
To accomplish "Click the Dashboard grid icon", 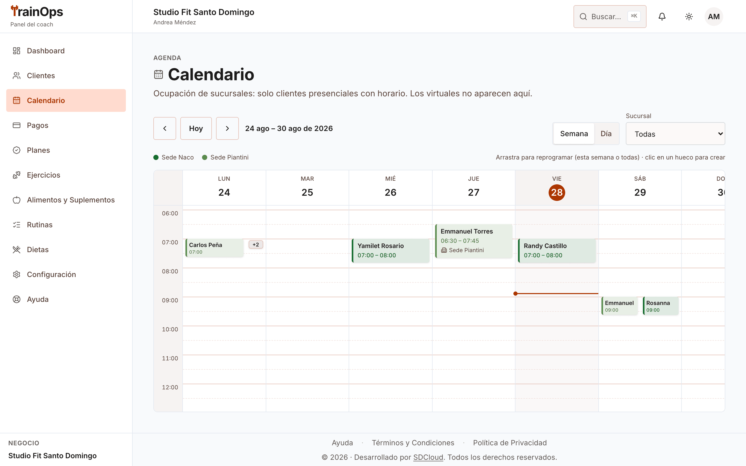I will pyautogui.click(x=17, y=51).
